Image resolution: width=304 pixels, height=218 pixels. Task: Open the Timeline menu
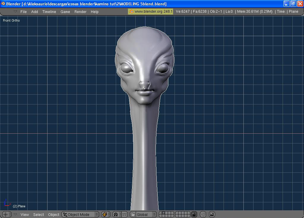coord(49,12)
